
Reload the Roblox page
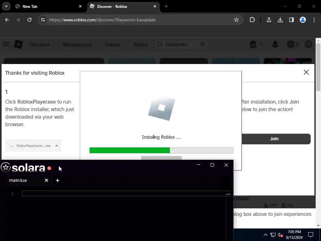tap(29, 20)
